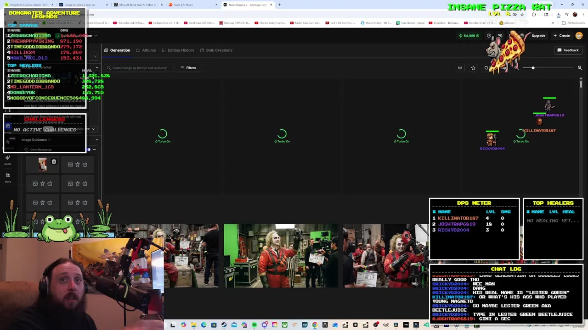Open Spotify from the taskbar
This screenshot has width=588, height=330.
click(254, 325)
